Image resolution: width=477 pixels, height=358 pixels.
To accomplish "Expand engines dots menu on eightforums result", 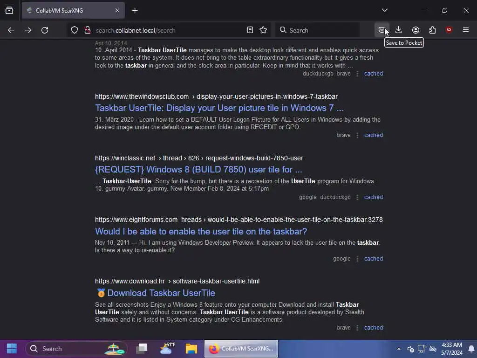I will 357,259.
